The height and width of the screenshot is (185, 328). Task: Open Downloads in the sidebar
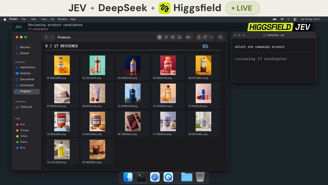click(x=27, y=85)
